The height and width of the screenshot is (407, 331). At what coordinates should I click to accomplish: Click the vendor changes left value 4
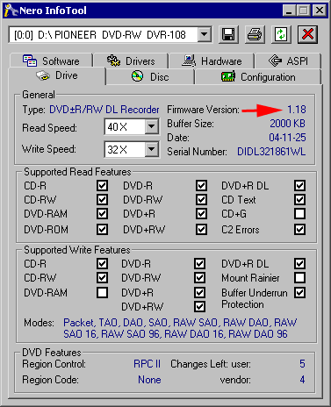click(302, 380)
